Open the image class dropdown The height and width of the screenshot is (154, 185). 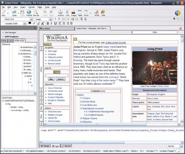[50, 19]
